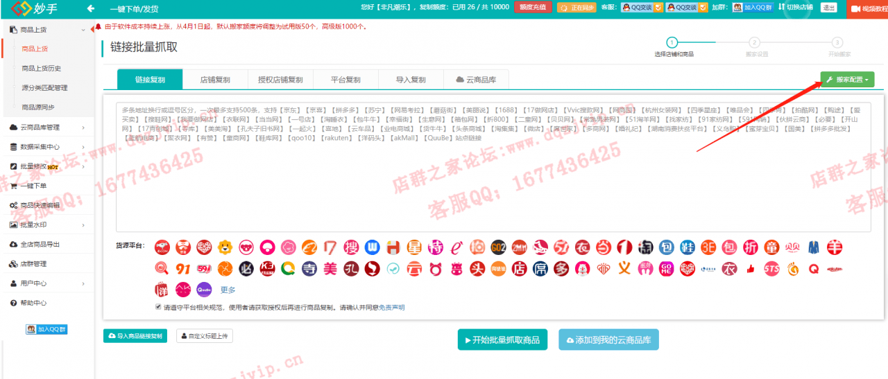
Task: Open the 云商品库 tab
Action: (x=476, y=80)
